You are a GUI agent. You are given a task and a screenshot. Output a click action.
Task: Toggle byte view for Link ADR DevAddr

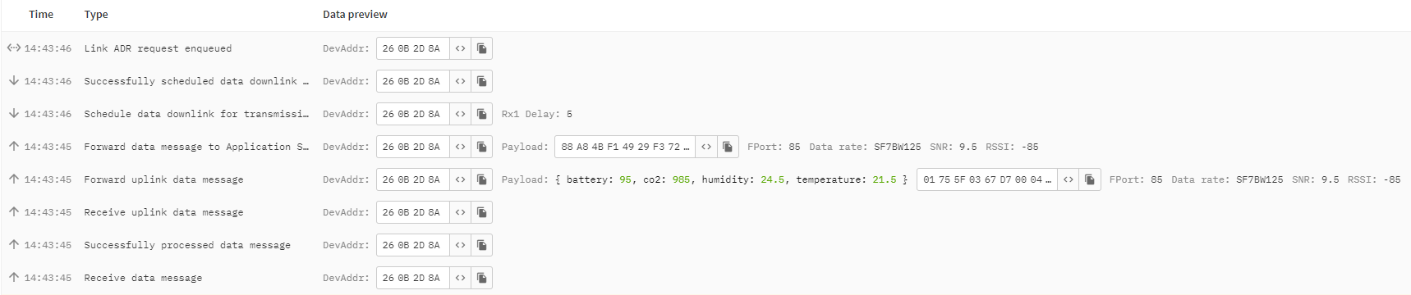click(461, 48)
